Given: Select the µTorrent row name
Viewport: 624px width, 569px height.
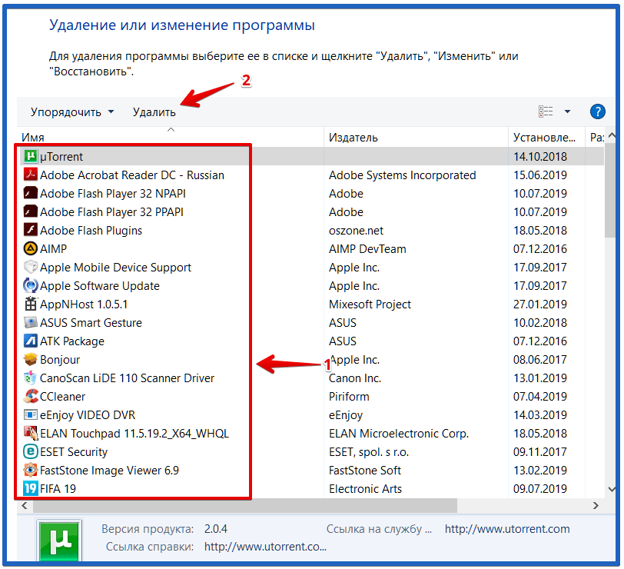Looking at the screenshot, I should pyautogui.click(x=61, y=157).
